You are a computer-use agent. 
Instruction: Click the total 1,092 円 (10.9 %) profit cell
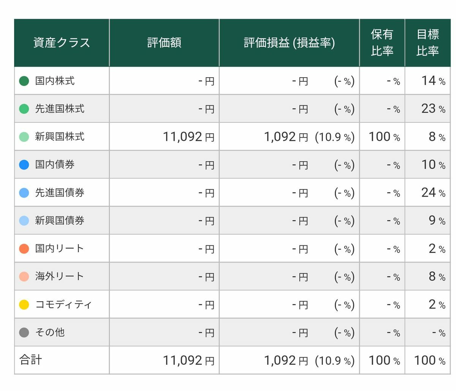coord(289,360)
